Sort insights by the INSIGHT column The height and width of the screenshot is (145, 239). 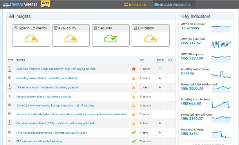[21, 60]
